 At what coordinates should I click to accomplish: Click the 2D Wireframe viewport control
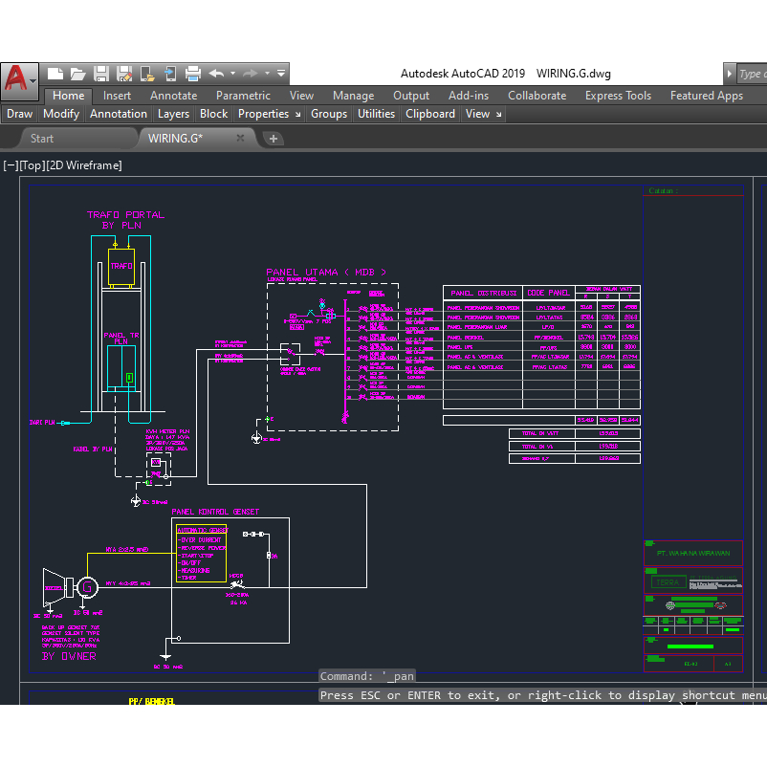pos(83,164)
